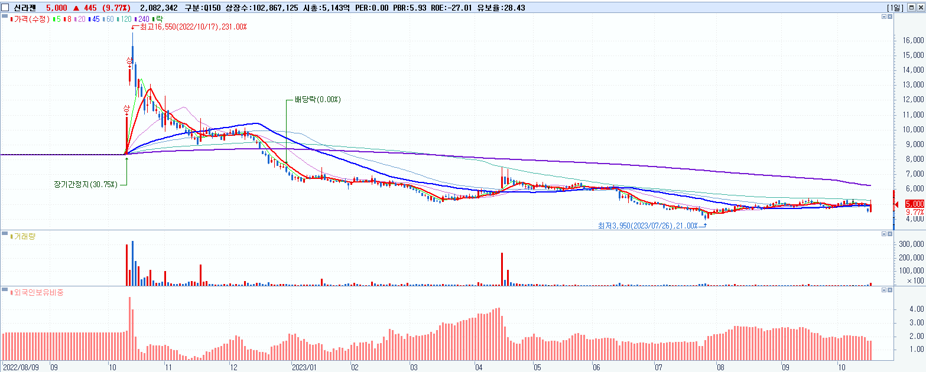
Task: Click the 구분:Q150 label
Action: [202, 8]
